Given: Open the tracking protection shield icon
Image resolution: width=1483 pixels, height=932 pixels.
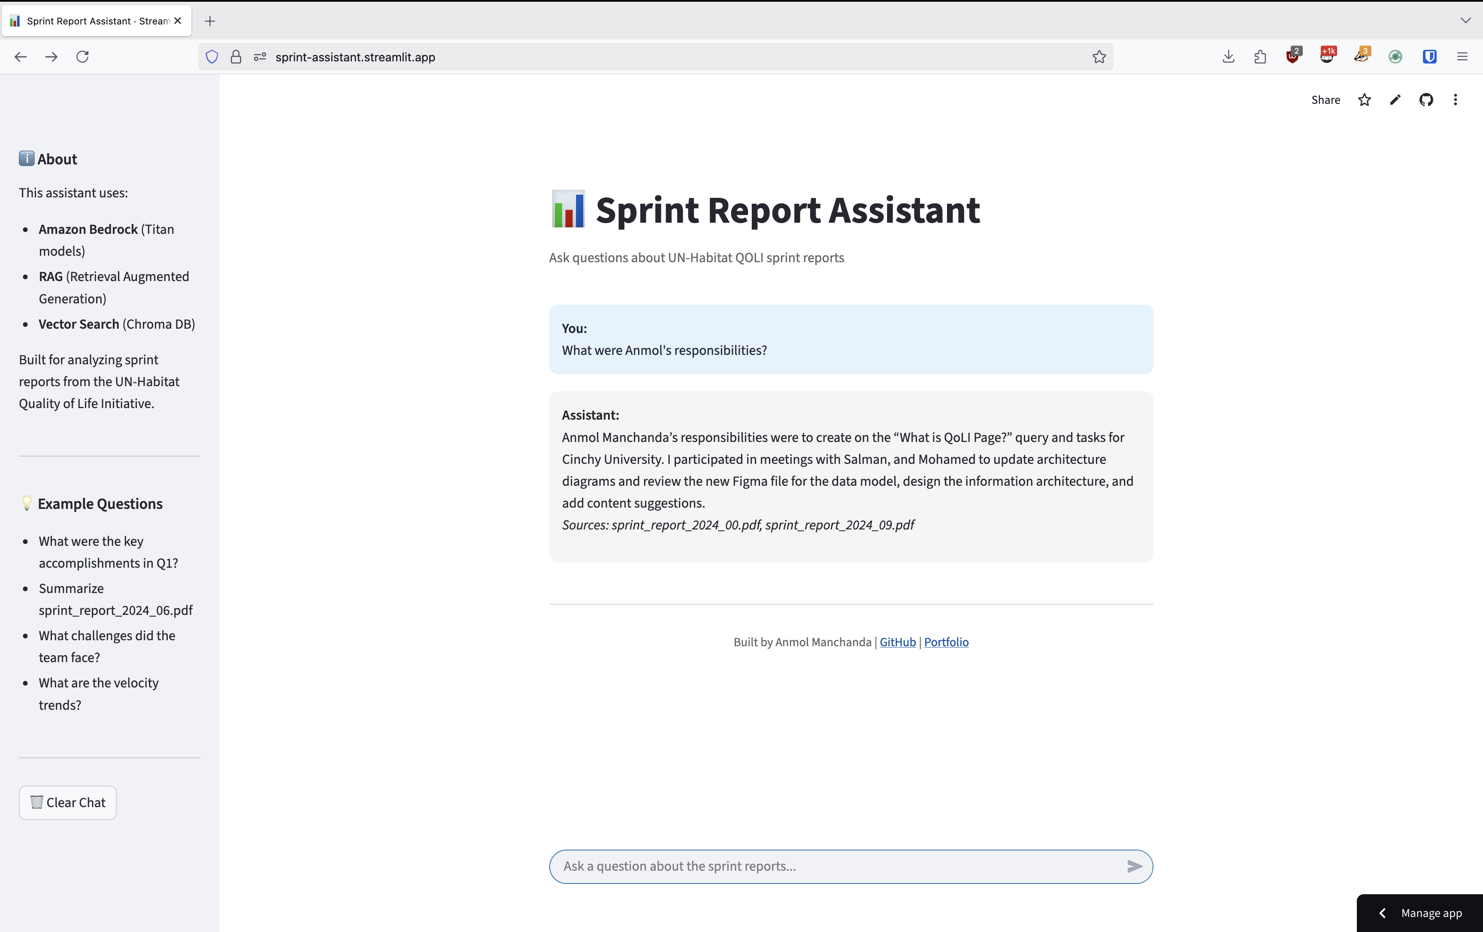Looking at the screenshot, I should (x=212, y=57).
